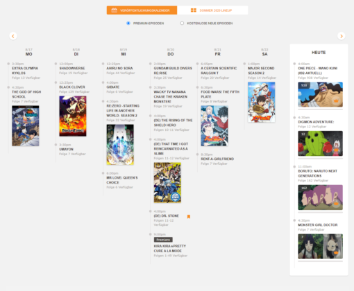The width and height of the screenshot is (354, 291).
Task: Click episode number 12 badge on Digimon thumbnail
Action: point(303,134)
